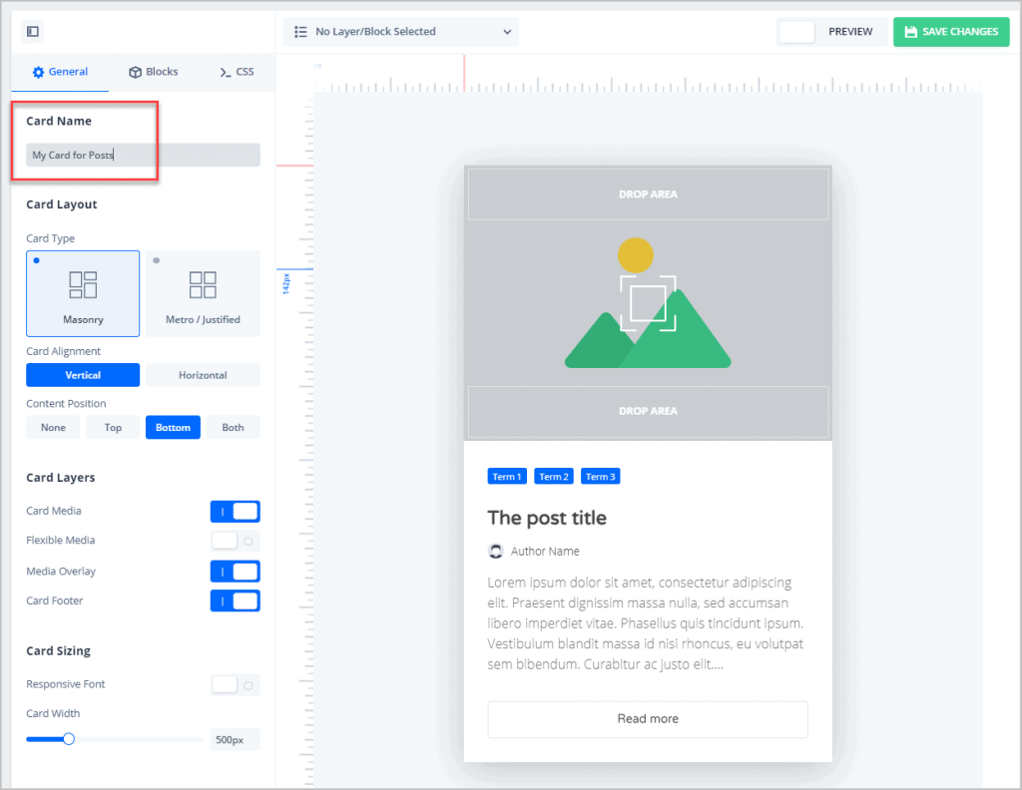The height and width of the screenshot is (790, 1022).
Task: Open the CSS tab
Action: coord(237,72)
